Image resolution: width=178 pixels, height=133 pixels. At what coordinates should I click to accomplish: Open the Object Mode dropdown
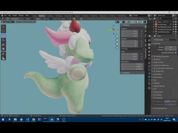pos(8,22)
